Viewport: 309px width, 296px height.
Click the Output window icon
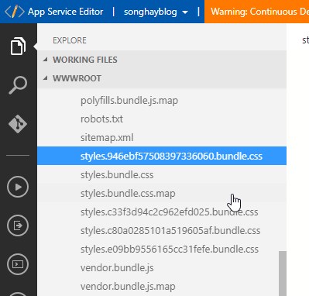[x=18, y=225]
